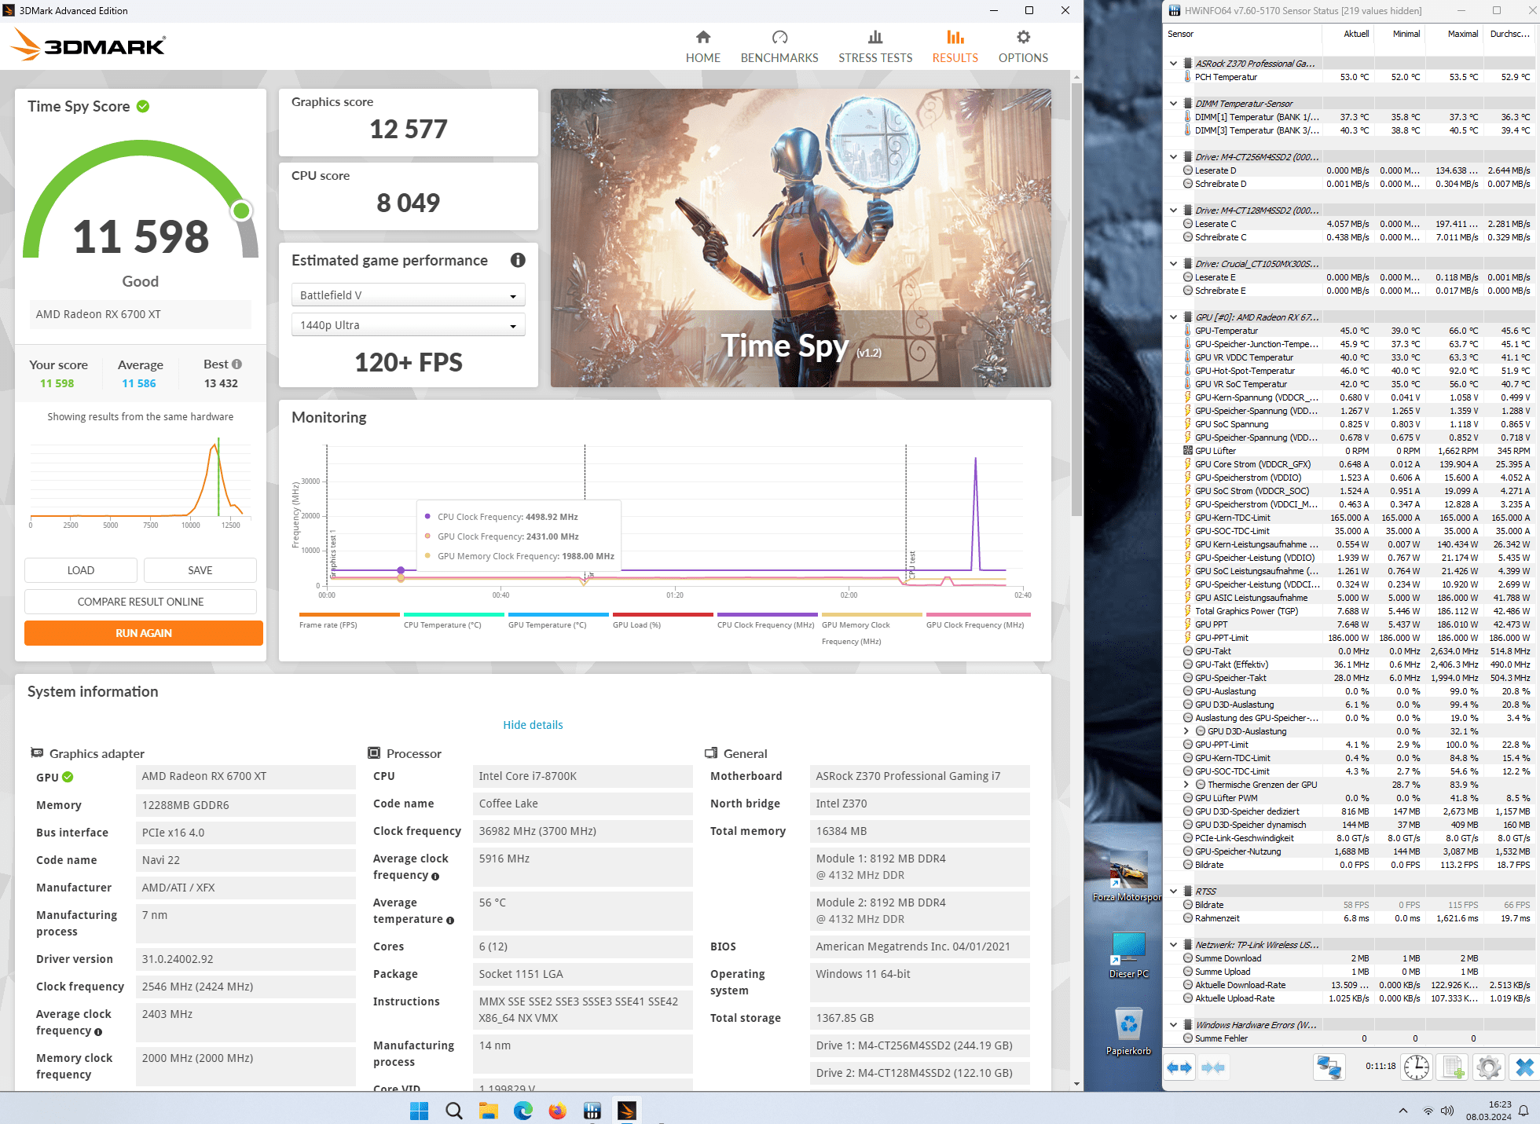The height and width of the screenshot is (1124, 1540).
Task: Click the Hide details link
Action: [x=533, y=725]
